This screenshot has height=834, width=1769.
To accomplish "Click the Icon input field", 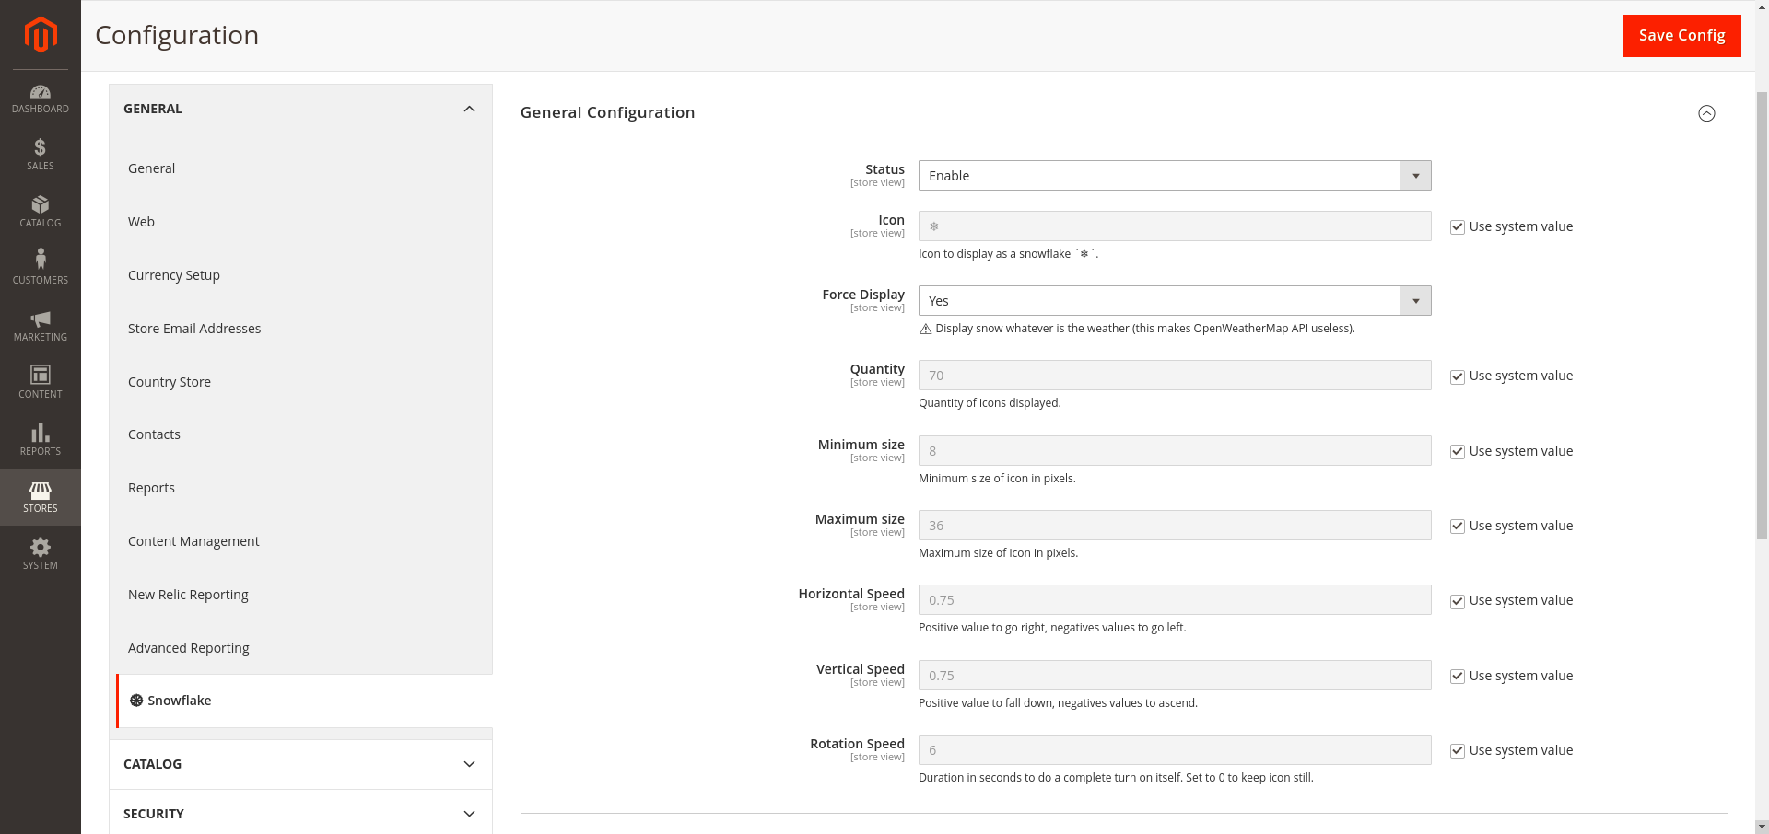I will [x=1175, y=226].
